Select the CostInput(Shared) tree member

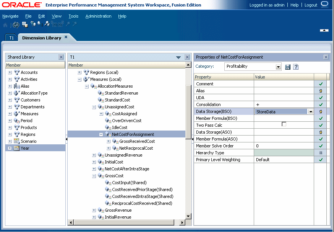point(129,183)
